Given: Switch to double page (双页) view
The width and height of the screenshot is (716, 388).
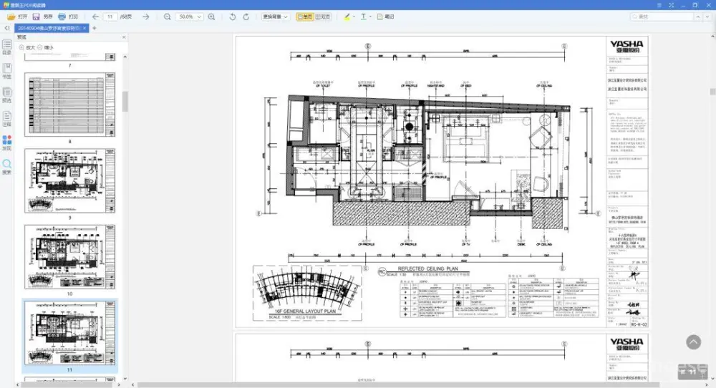Looking at the screenshot, I should click(324, 16).
